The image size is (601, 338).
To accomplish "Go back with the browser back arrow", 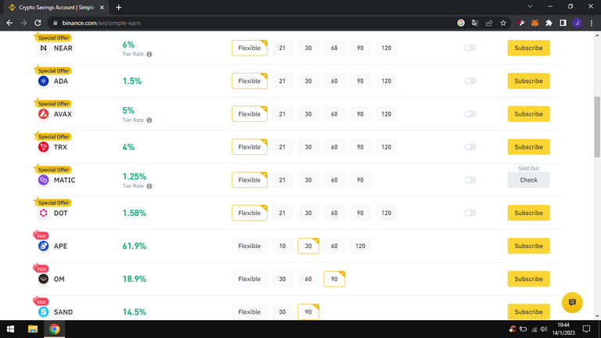I will (x=9, y=23).
